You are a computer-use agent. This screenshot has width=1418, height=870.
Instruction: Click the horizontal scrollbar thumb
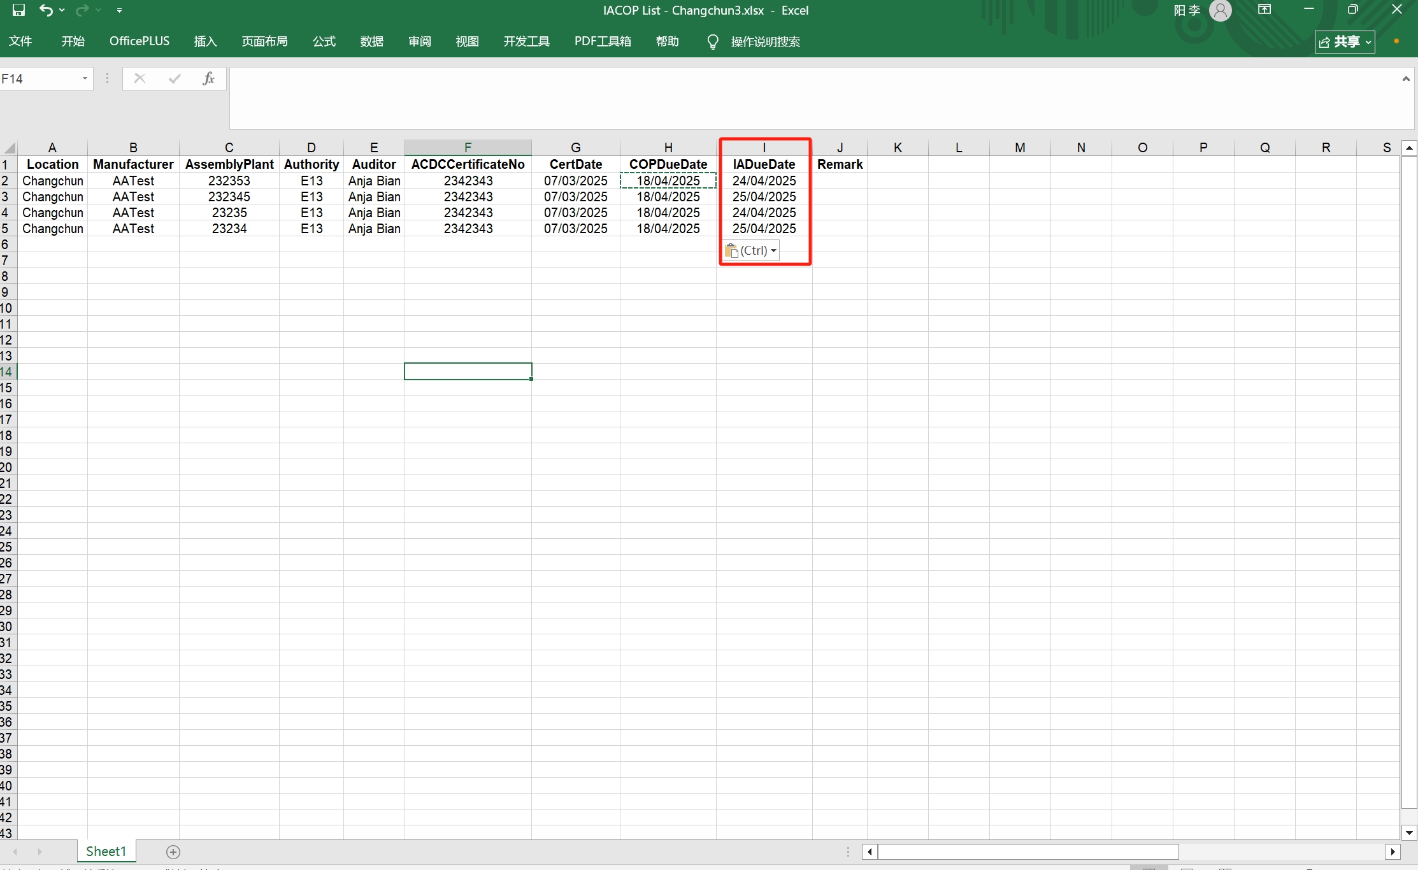(x=1028, y=852)
